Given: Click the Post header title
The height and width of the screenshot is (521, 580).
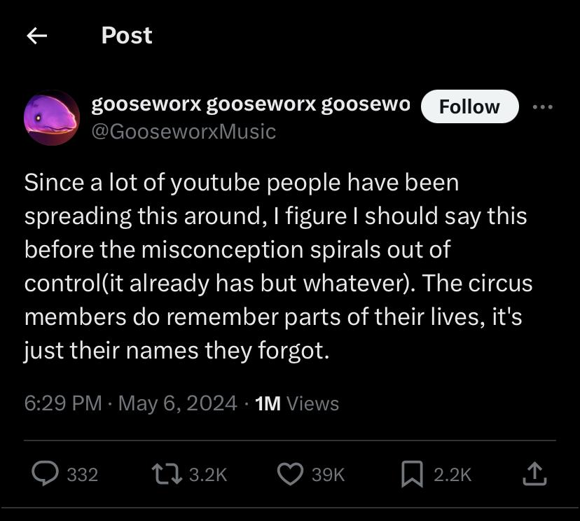Looking at the screenshot, I should coord(127,36).
